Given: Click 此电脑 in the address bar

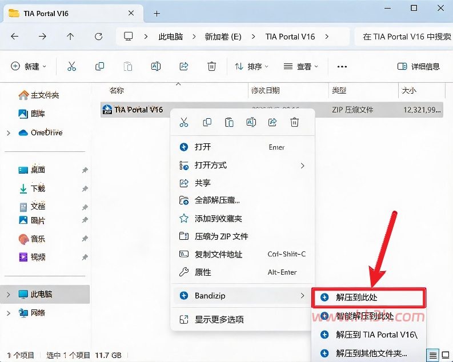Looking at the screenshot, I should click(x=171, y=37).
